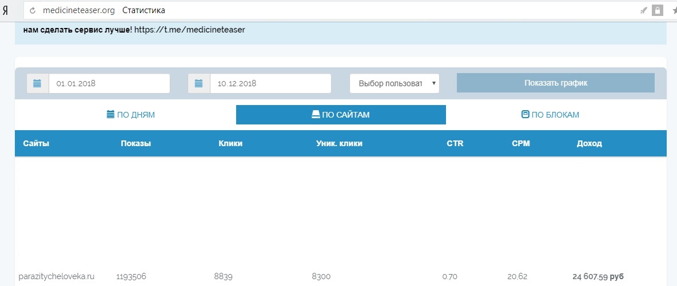Click the turbo rocket icon in address bar
The width and height of the screenshot is (677, 286).
[644, 10]
